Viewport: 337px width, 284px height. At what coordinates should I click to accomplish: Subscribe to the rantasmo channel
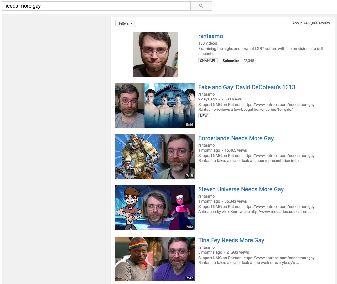231,61
